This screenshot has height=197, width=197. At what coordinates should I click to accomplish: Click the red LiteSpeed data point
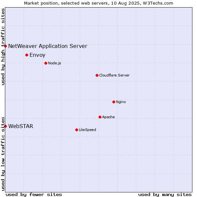pyautogui.click(x=77, y=130)
